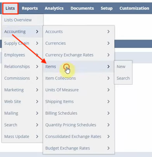The height and width of the screenshot is (157, 152).
Task: Expand chevron beside Currency Exchange Rates
Action: pos(108,55)
